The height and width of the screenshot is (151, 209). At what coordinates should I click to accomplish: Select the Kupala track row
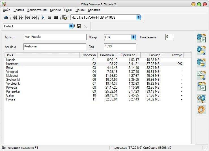[x=94, y=60]
